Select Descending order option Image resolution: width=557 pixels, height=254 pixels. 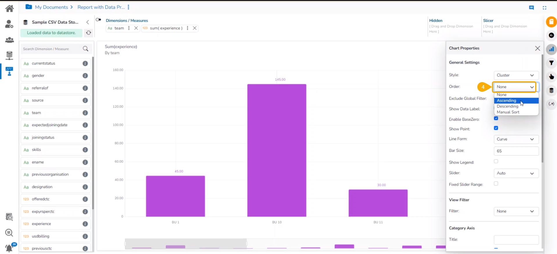516,107
